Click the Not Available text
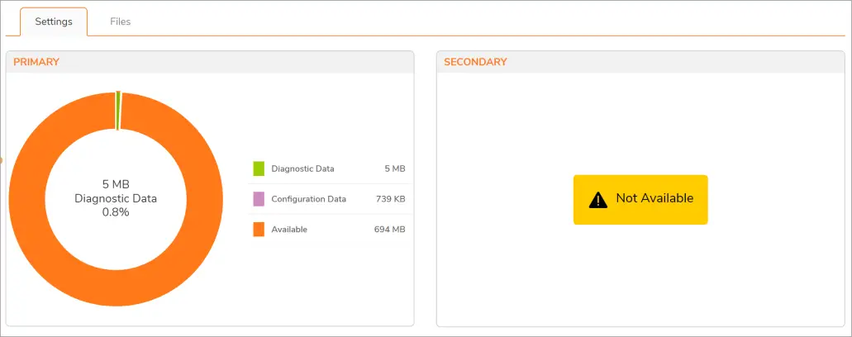 654,199
